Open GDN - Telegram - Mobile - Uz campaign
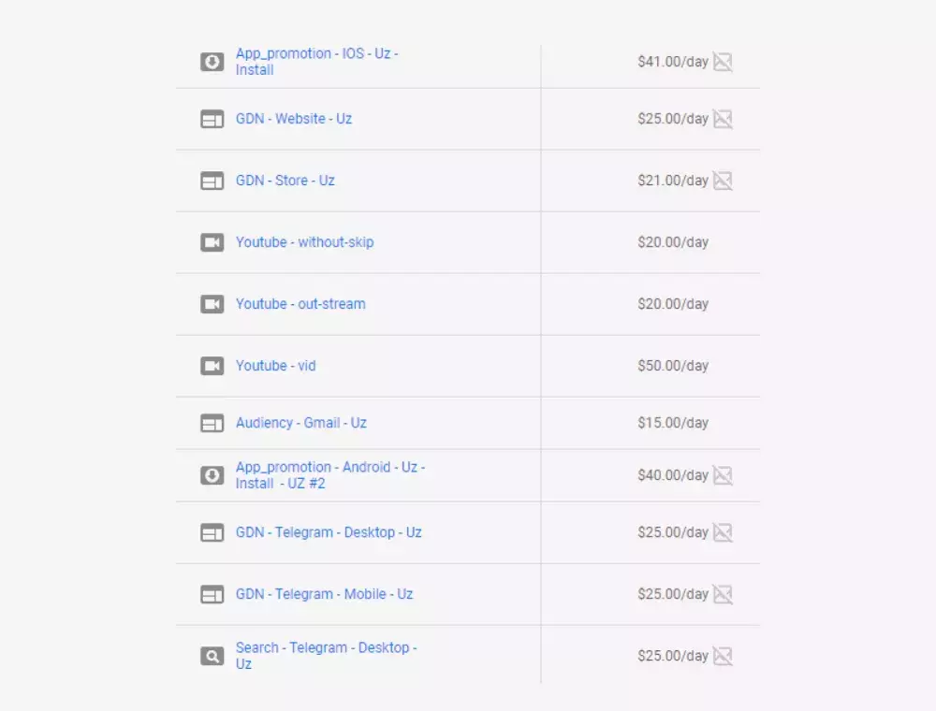 tap(324, 594)
